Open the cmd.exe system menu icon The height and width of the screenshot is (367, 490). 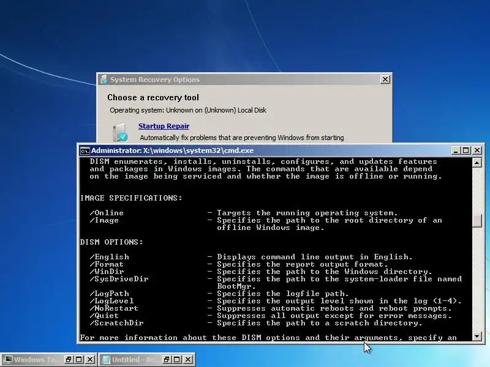coord(85,150)
